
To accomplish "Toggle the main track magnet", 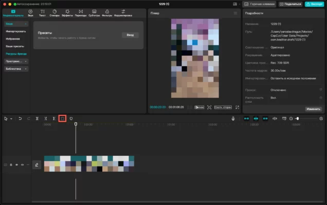I will (x=246, y=118).
